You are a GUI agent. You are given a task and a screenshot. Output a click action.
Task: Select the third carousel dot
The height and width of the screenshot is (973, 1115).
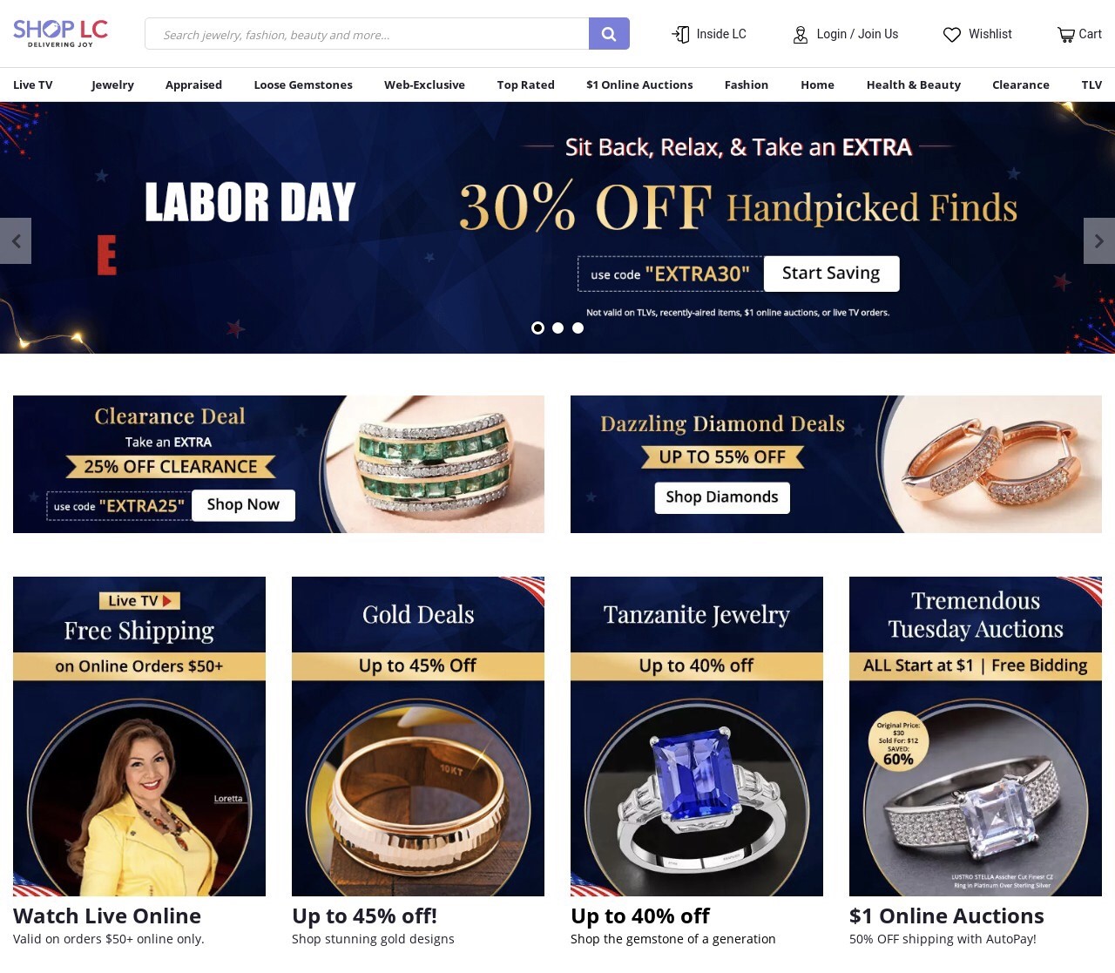point(578,328)
